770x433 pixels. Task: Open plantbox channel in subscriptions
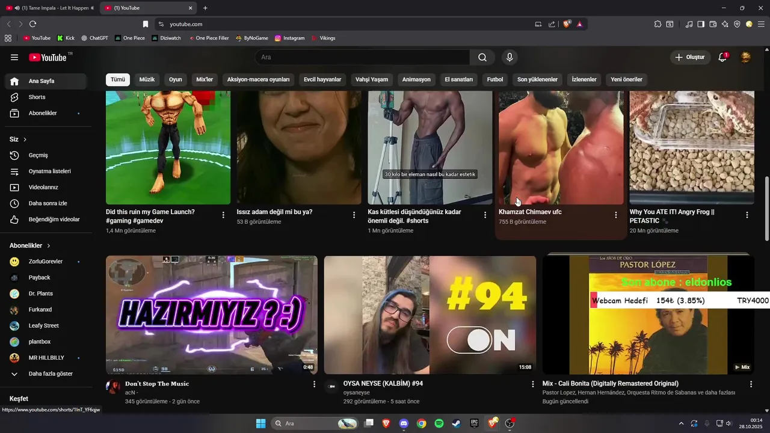pyautogui.click(x=46, y=342)
